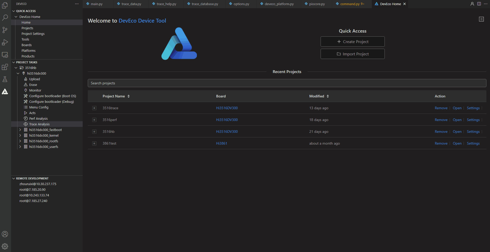Click the Search projects input field
Viewport: 490px width, 252px height.
287,83
